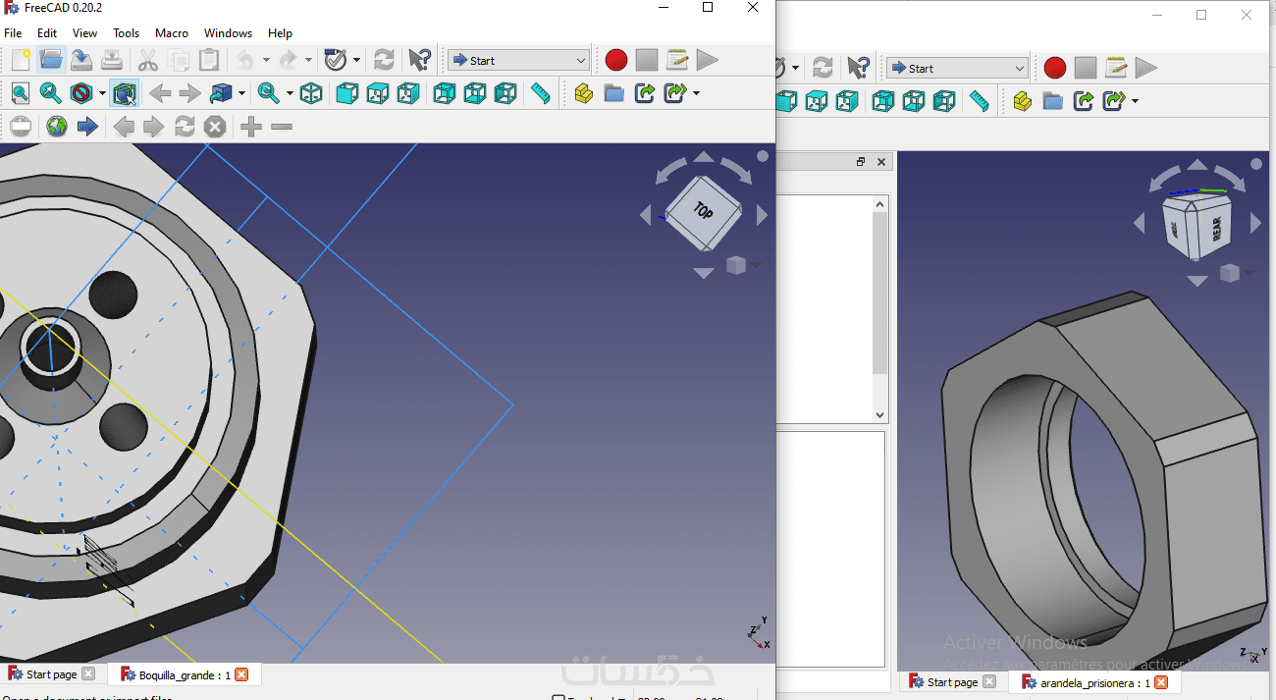Set front view cube in left window
Viewport: 1276px width, 700px height.
coord(347,93)
